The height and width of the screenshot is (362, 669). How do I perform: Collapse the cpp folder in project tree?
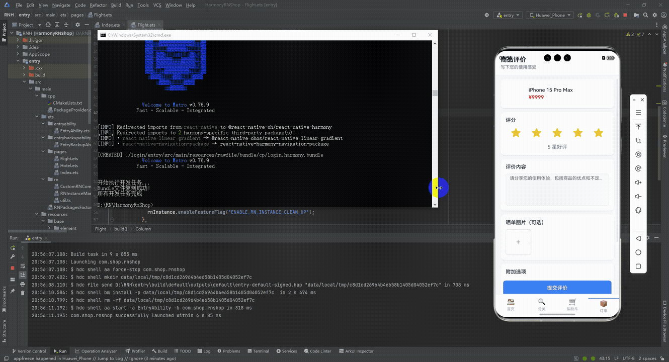coord(37,96)
